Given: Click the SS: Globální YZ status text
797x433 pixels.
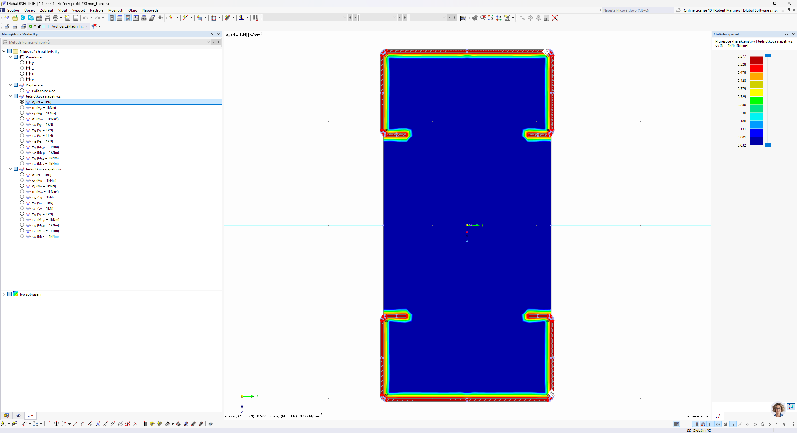Looking at the screenshot, I should point(699,431).
